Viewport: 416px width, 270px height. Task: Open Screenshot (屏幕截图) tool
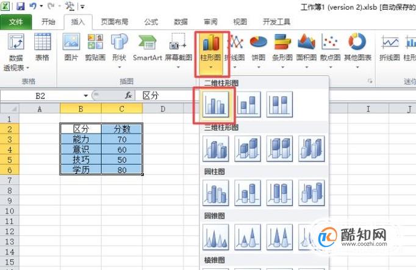tap(178, 50)
